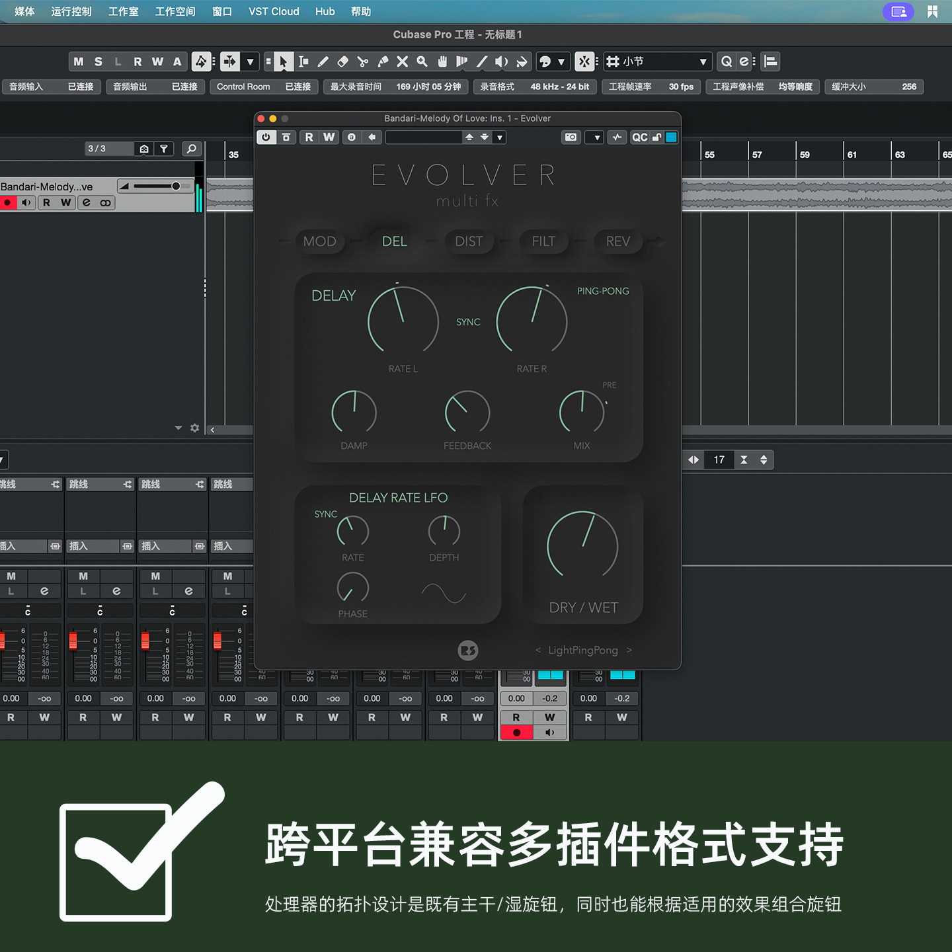This screenshot has width=952, height=952.
Task: Open the track filter funnel
Action: (164, 149)
